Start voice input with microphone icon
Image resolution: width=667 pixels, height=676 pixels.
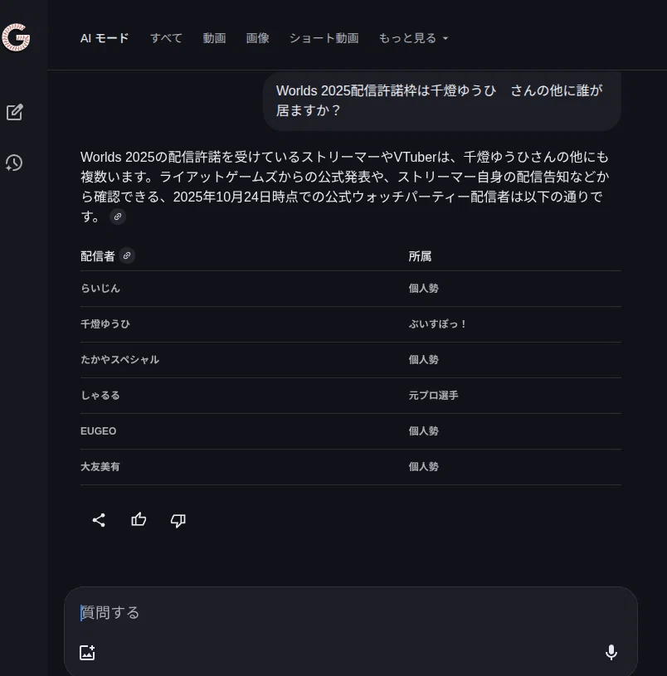611,652
